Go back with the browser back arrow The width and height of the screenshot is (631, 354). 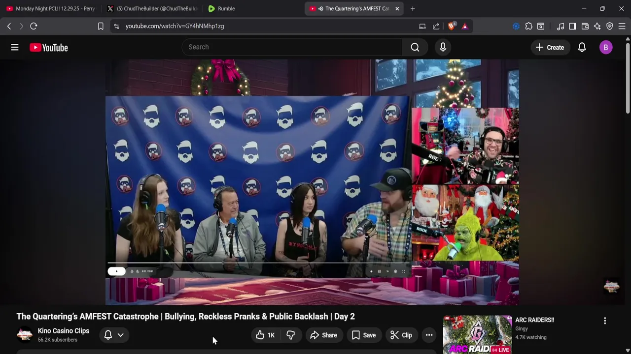9,26
